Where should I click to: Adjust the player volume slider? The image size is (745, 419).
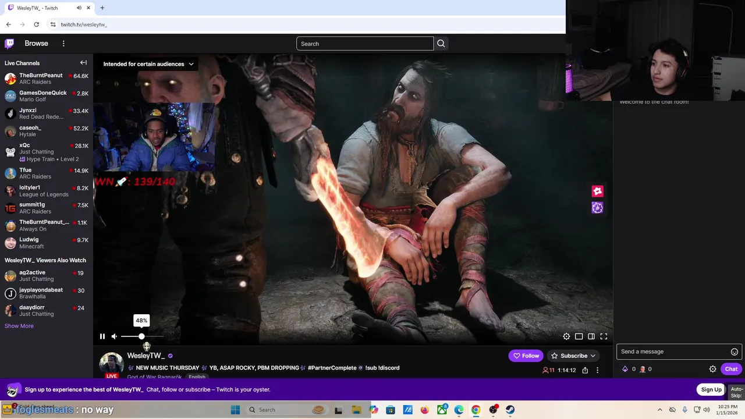[x=142, y=336]
